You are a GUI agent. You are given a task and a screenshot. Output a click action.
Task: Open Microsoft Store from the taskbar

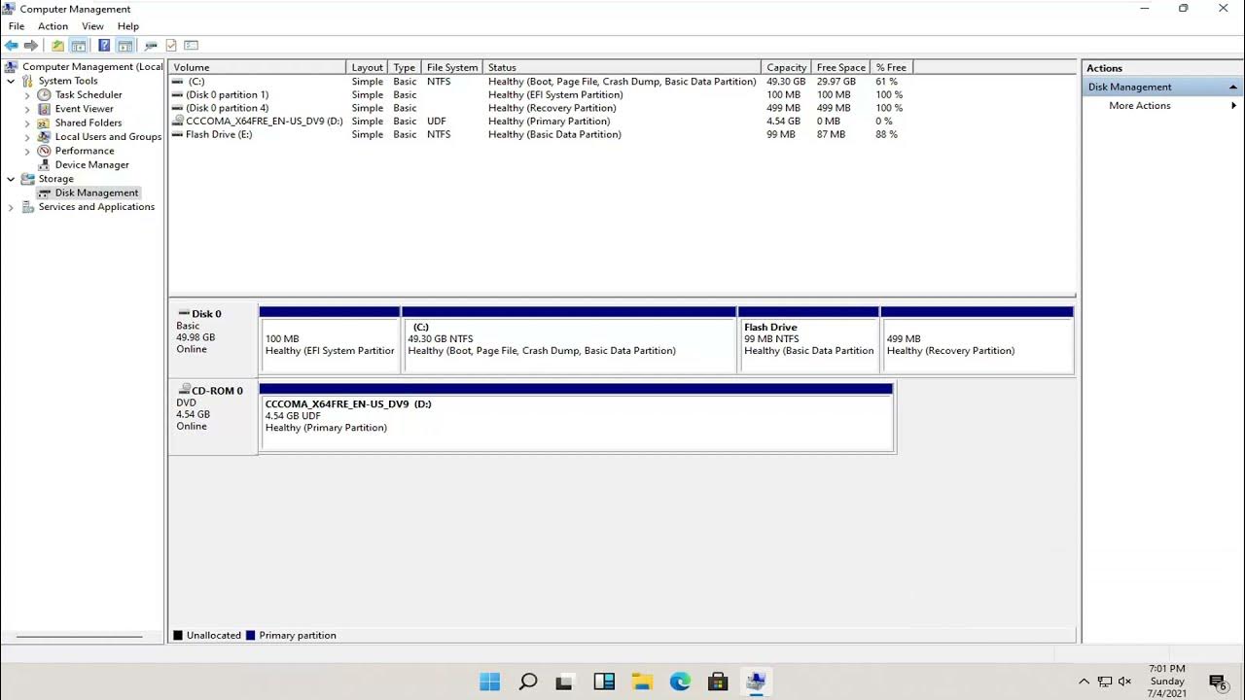click(718, 682)
